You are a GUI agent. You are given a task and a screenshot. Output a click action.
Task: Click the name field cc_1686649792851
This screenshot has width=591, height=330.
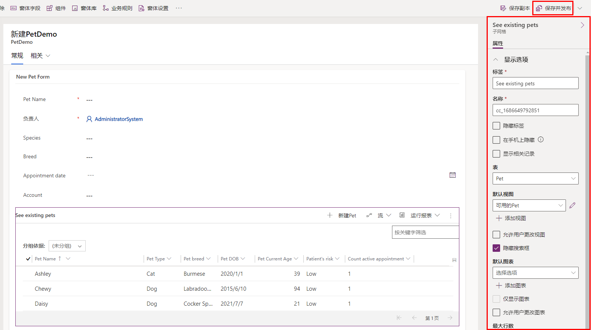coord(535,110)
